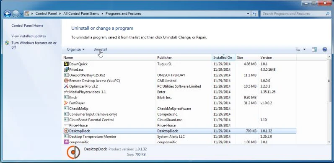Select Control Panel breadcrumb segment

click(46, 13)
